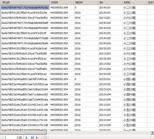The image size is (154, 139).
Task: Sort by the SEQID column header
Action: point(25,2)
